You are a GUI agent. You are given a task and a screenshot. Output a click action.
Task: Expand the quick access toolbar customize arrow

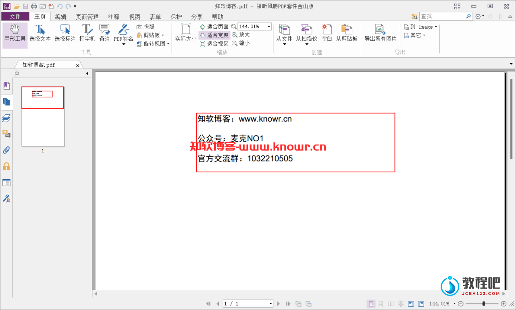pos(75,6)
